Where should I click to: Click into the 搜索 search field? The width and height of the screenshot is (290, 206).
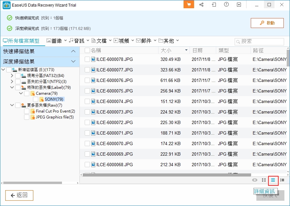[259, 41]
